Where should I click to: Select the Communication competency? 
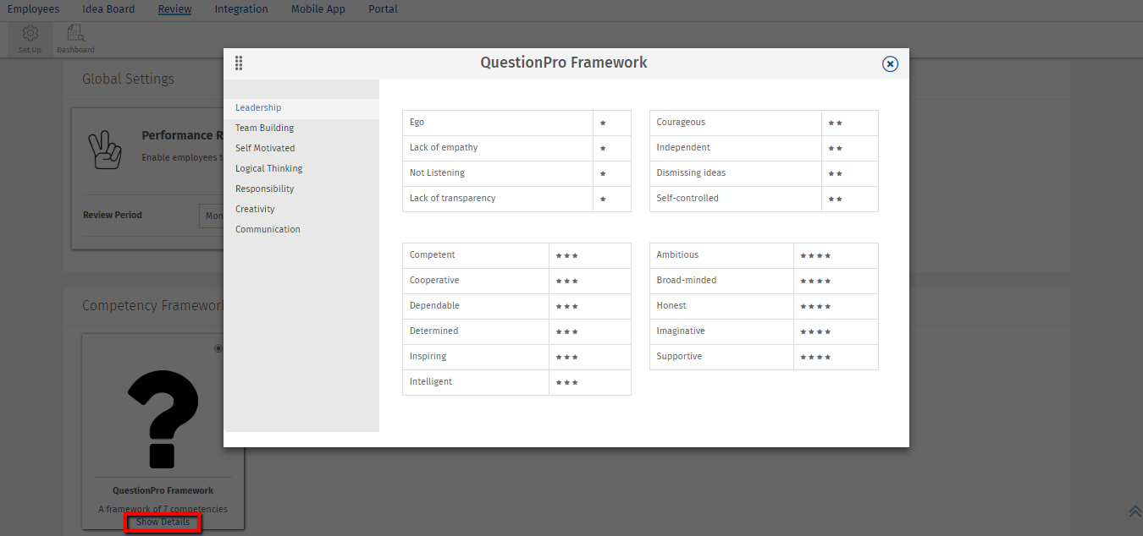pyautogui.click(x=301, y=230)
